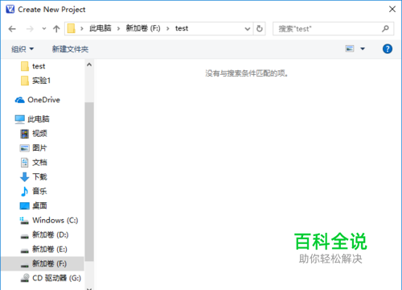
Task: Click the 图片 pictures icon
Action: pos(24,148)
